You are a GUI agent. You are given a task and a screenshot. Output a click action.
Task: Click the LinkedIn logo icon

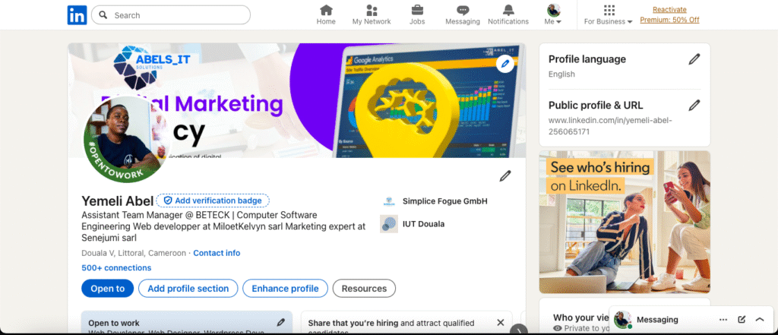(77, 15)
